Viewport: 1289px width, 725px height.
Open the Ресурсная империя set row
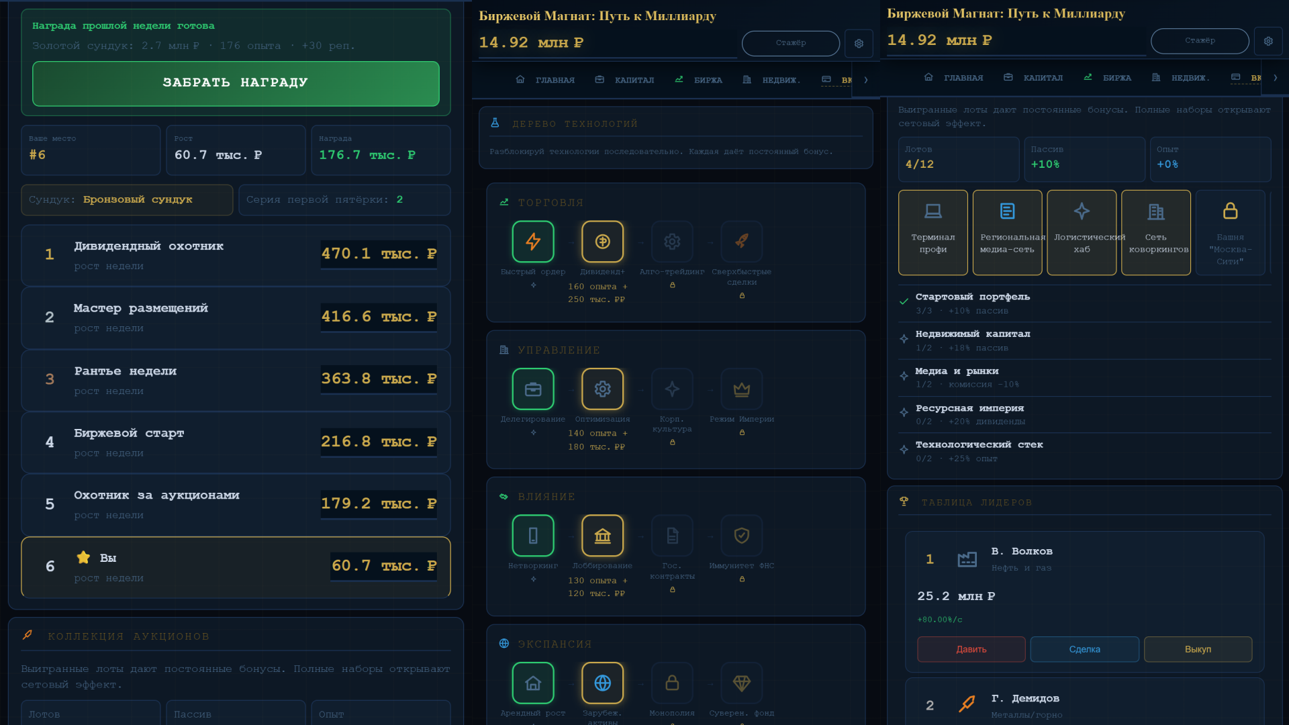tap(1084, 414)
